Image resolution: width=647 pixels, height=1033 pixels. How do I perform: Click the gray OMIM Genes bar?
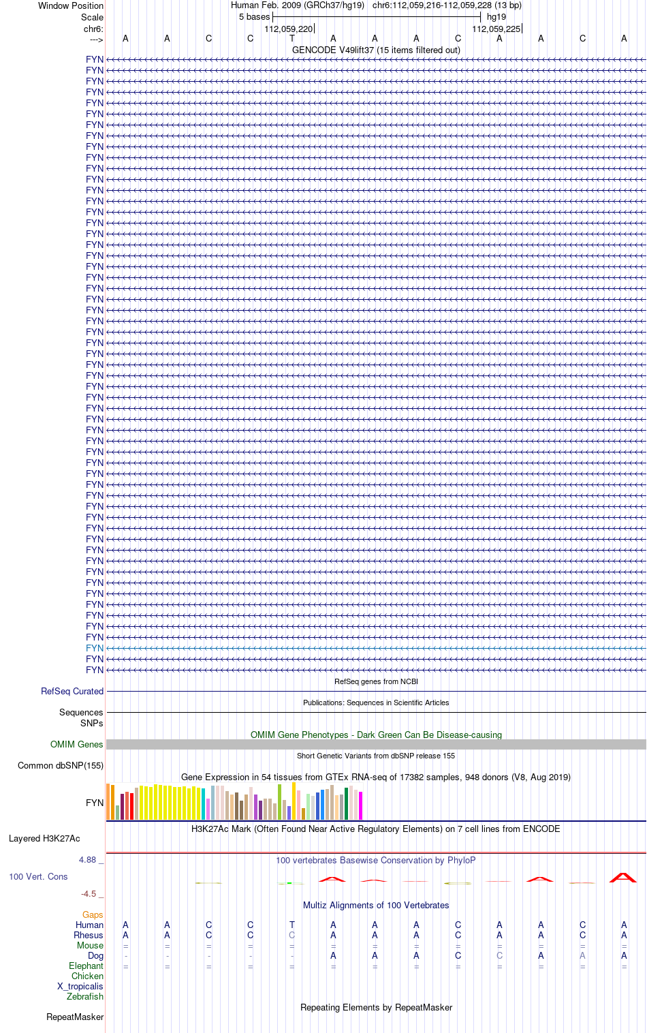376,744
